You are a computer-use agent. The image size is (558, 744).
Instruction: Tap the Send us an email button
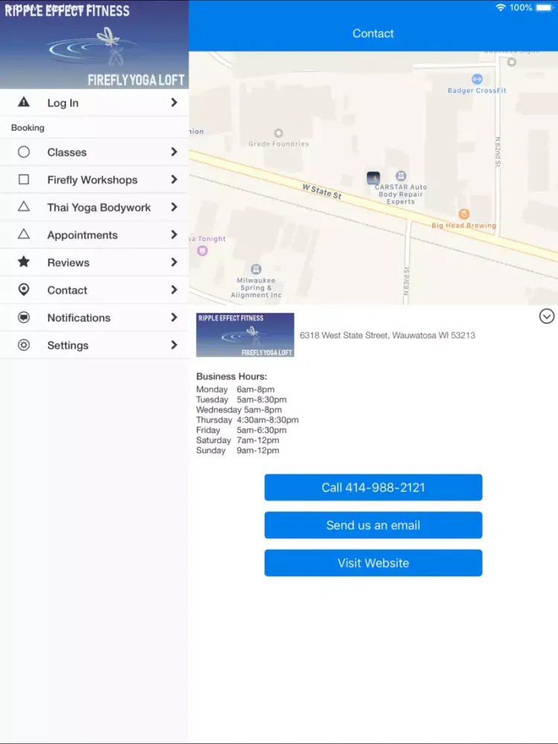point(373,525)
